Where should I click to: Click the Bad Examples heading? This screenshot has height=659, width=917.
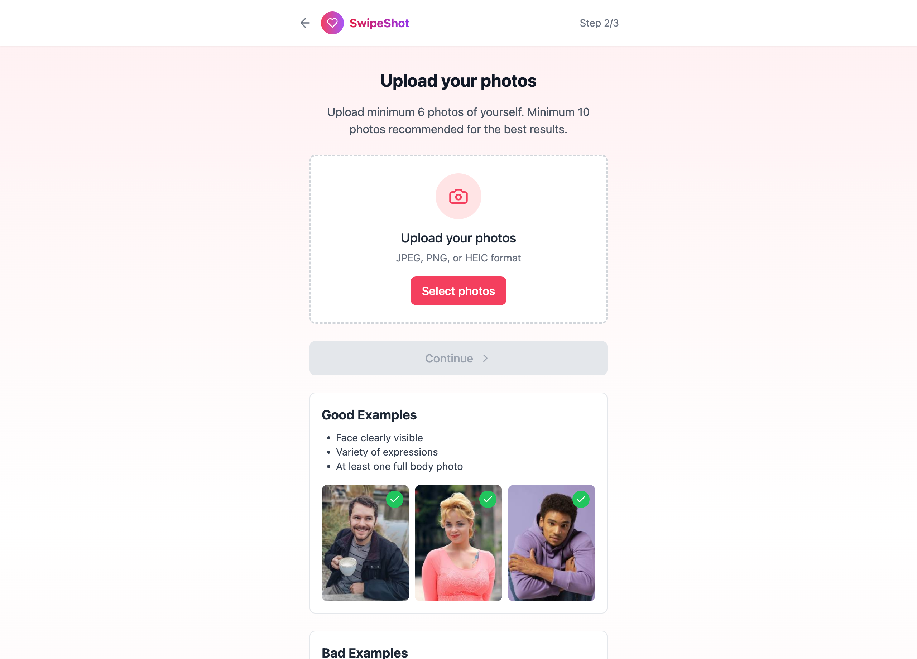click(364, 652)
